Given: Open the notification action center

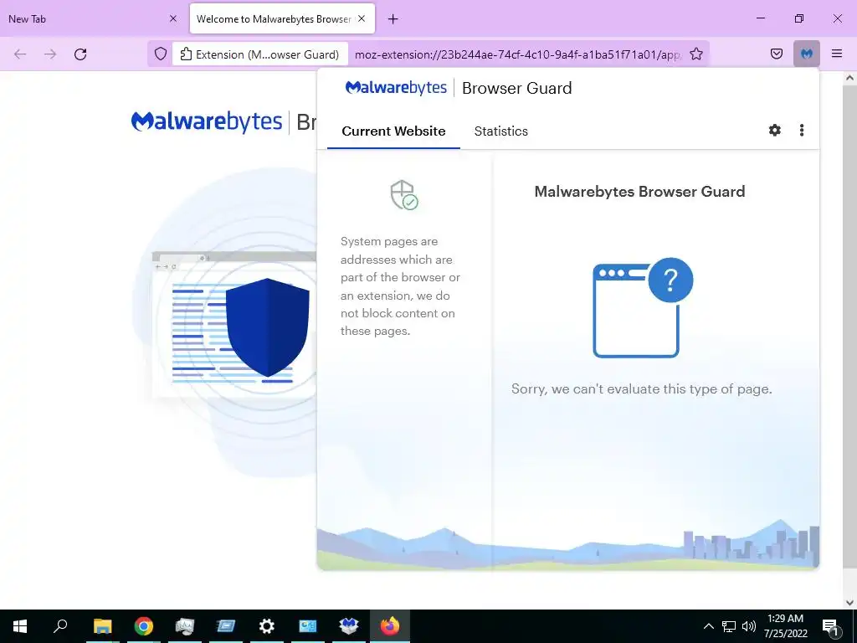Looking at the screenshot, I should [830, 627].
